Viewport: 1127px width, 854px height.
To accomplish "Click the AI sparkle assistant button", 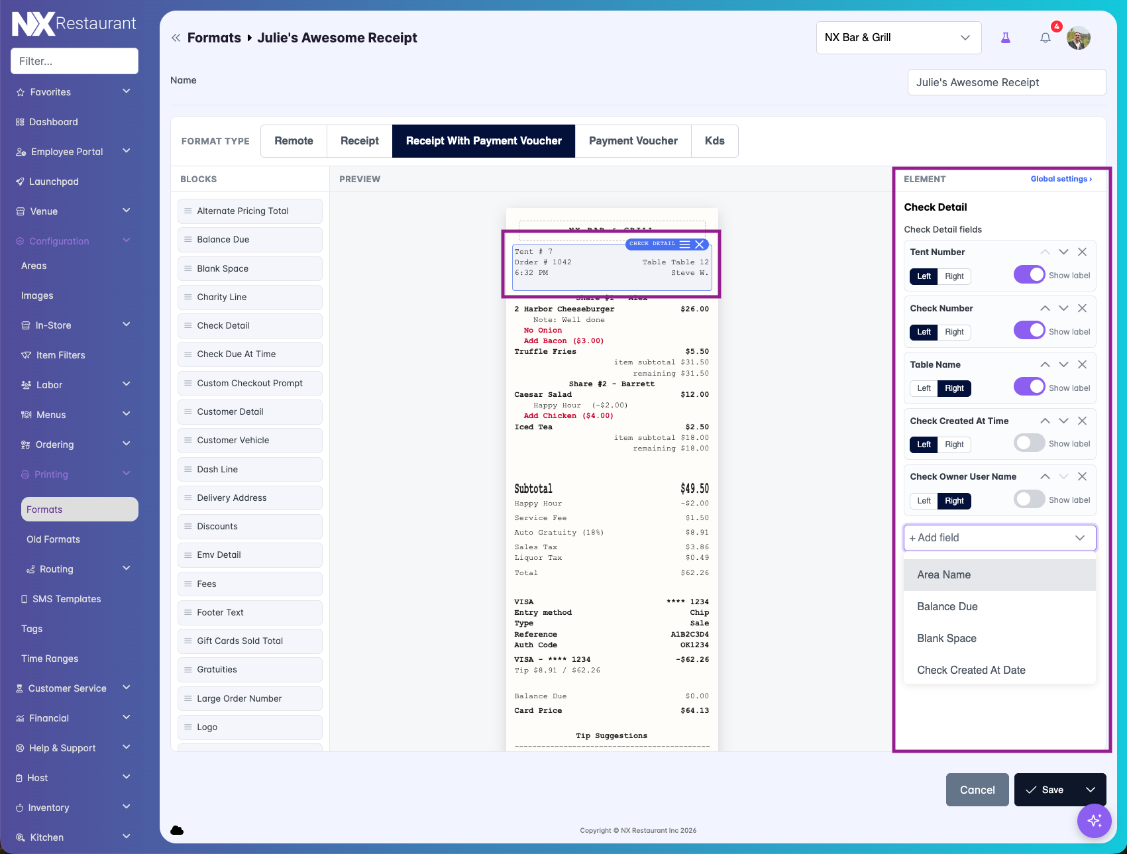I will (x=1094, y=820).
